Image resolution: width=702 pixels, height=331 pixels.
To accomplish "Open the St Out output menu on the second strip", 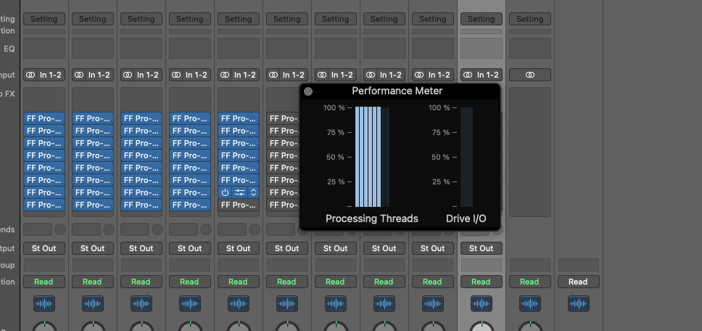I will (x=93, y=248).
